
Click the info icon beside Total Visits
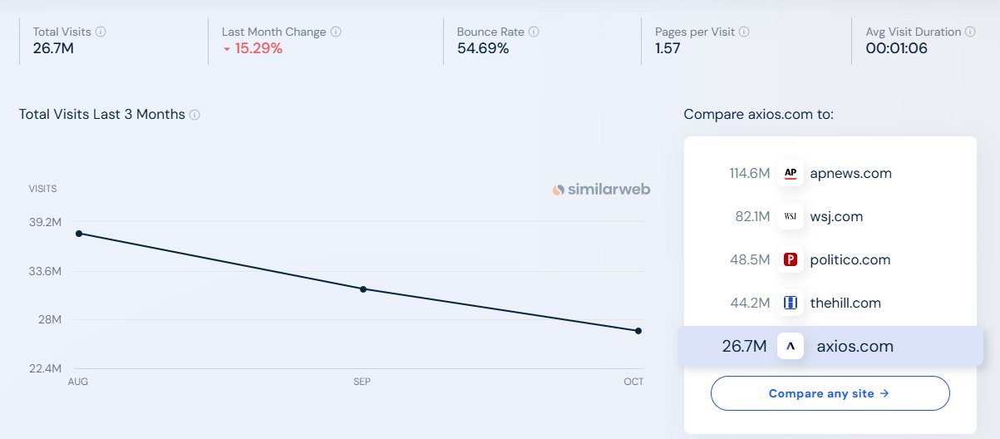tap(101, 32)
